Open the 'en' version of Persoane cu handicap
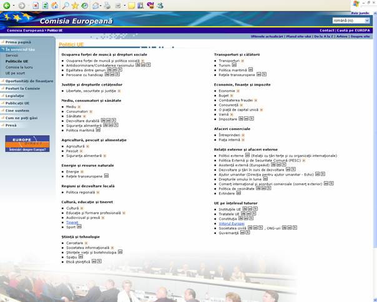Viewport: 377px width, 302px height. [112, 74]
